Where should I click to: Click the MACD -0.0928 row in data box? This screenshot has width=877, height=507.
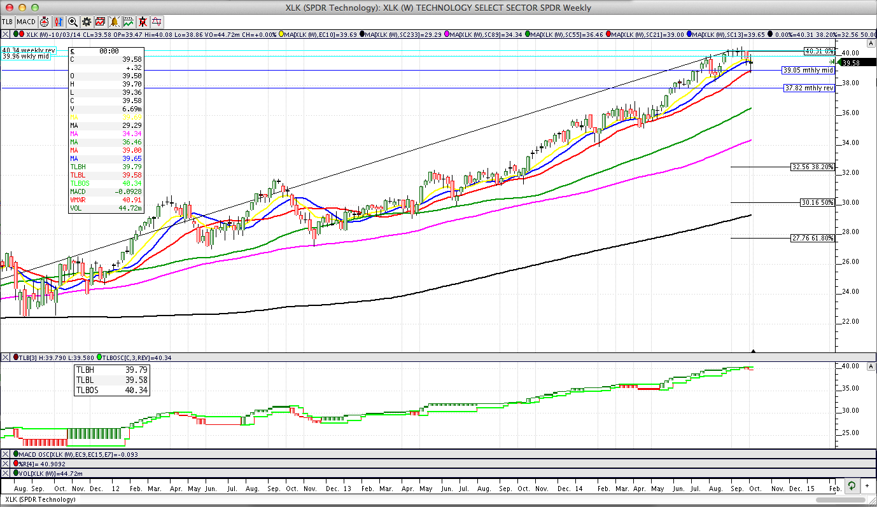106,191
